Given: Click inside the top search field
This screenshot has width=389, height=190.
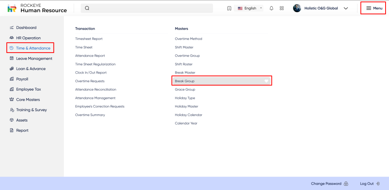Looking at the screenshot, I should point(152,8).
